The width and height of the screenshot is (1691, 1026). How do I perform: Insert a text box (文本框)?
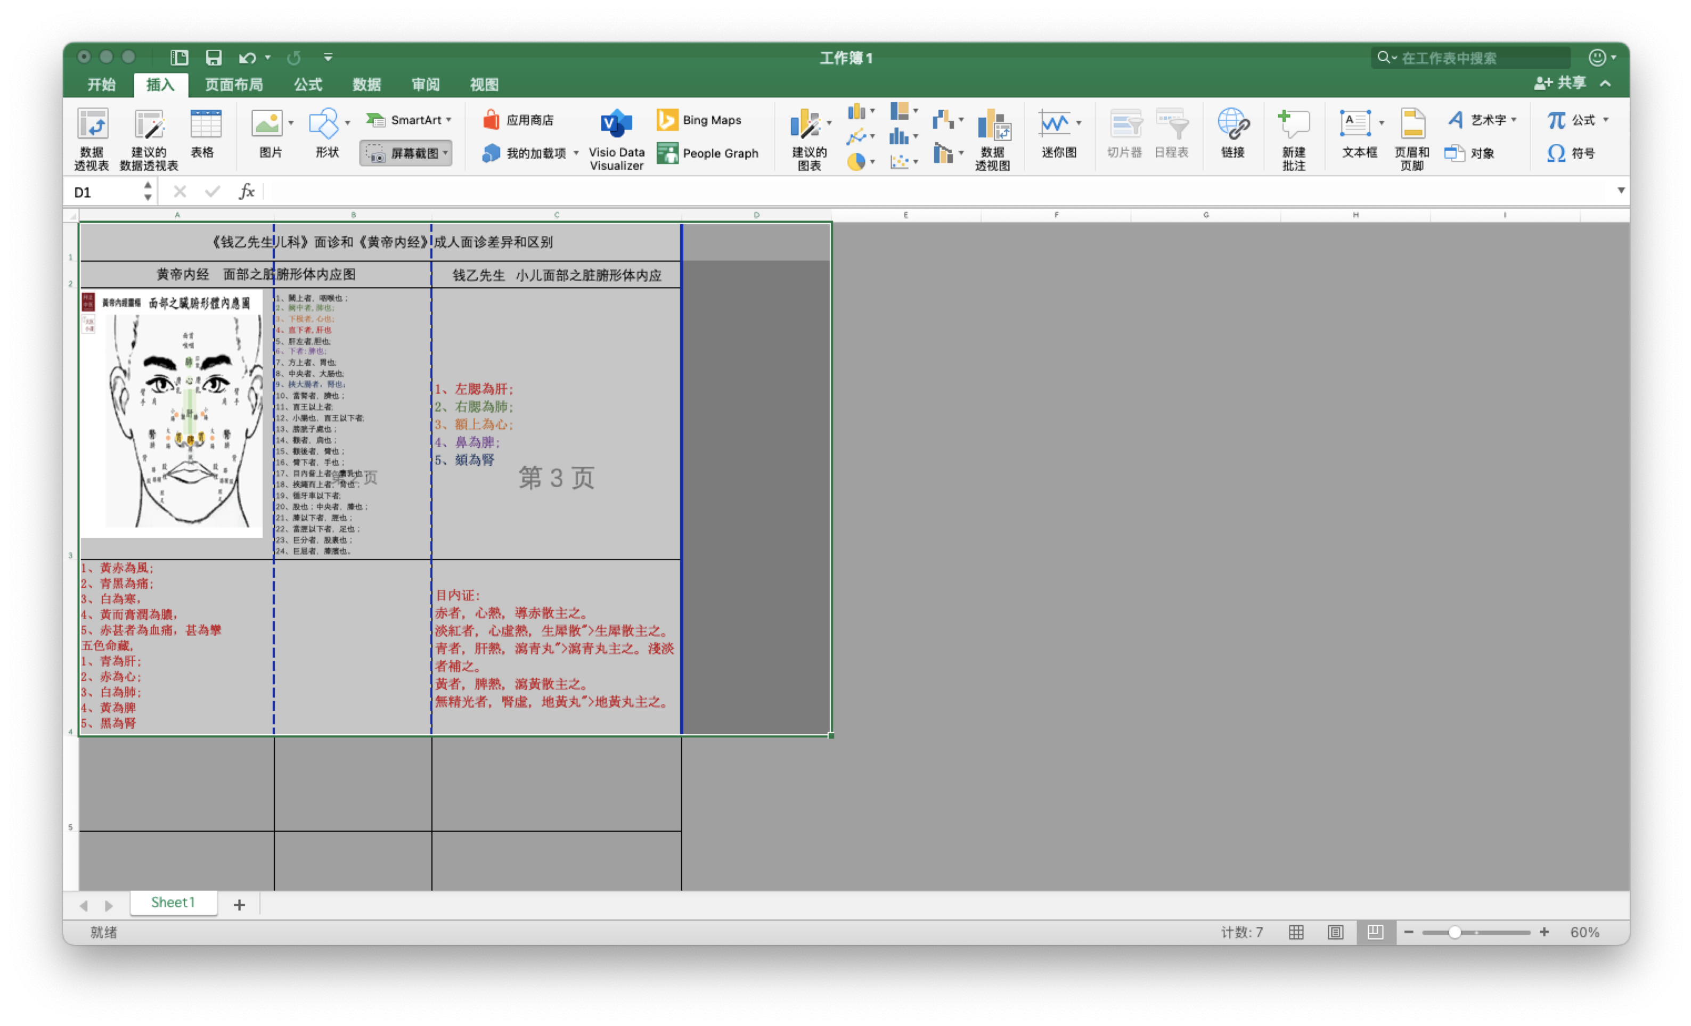[1359, 134]
